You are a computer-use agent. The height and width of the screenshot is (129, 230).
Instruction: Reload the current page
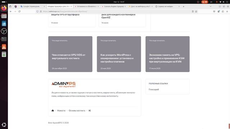19,11
